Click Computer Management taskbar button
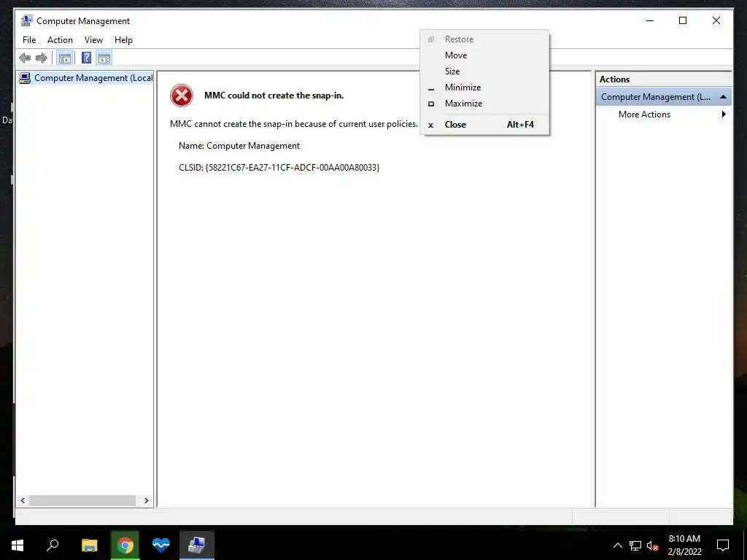 [197, 545]
